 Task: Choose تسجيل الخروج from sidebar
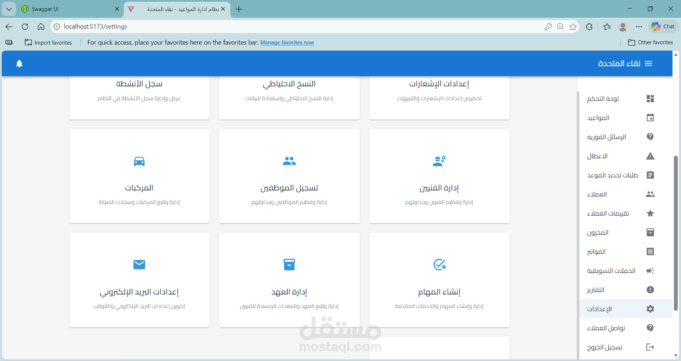626,347
